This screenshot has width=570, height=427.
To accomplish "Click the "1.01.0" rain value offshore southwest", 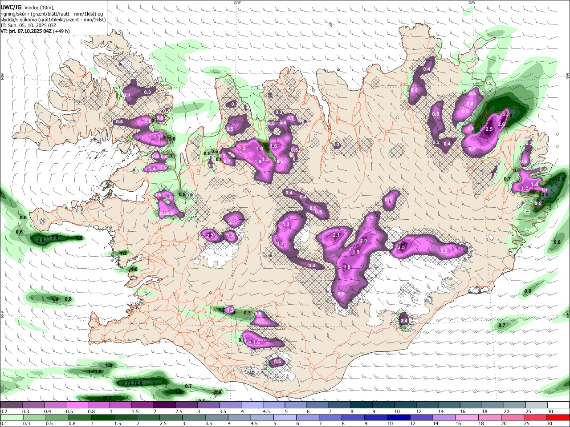I will click(95, 371).
